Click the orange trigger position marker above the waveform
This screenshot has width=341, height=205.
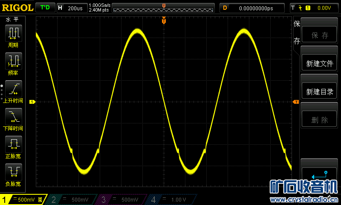164,20
